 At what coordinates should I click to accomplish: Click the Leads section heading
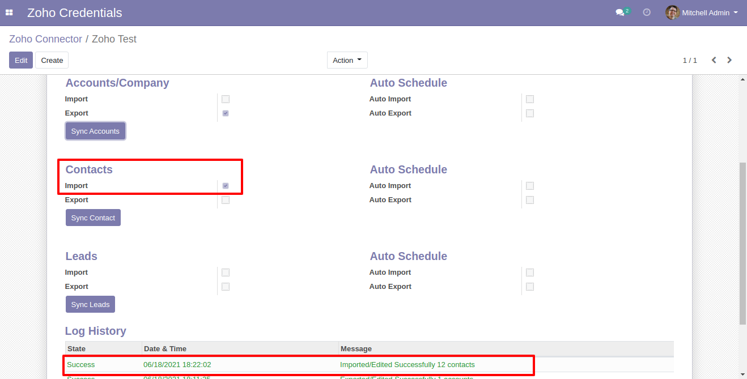tap(82, 256)
